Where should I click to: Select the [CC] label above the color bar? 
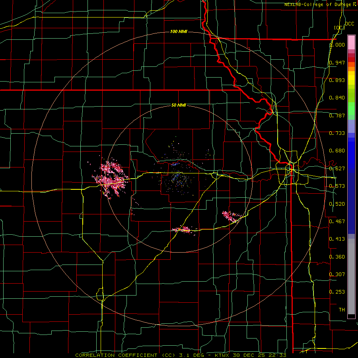coord(339,27)
